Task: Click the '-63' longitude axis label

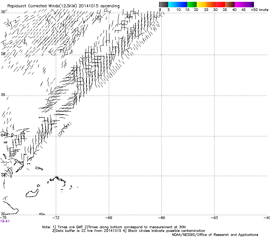Action: click(215, 218)
